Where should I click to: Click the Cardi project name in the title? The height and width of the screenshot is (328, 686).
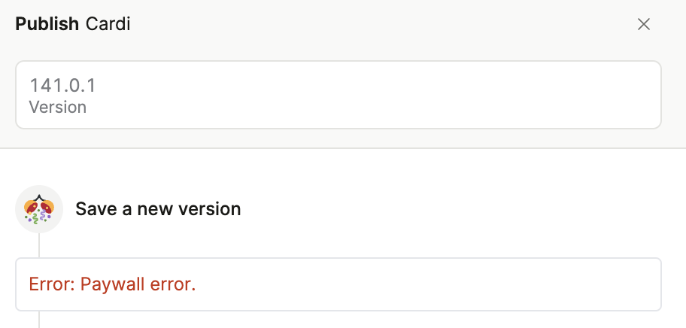point(108,24)
